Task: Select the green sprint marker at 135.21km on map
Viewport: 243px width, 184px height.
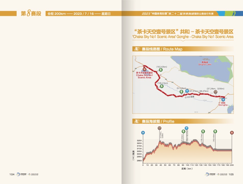Action: tap(162, 86)
